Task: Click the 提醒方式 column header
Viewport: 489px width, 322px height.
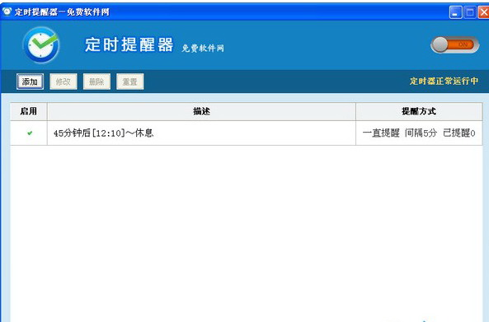Action: (419, 111)
